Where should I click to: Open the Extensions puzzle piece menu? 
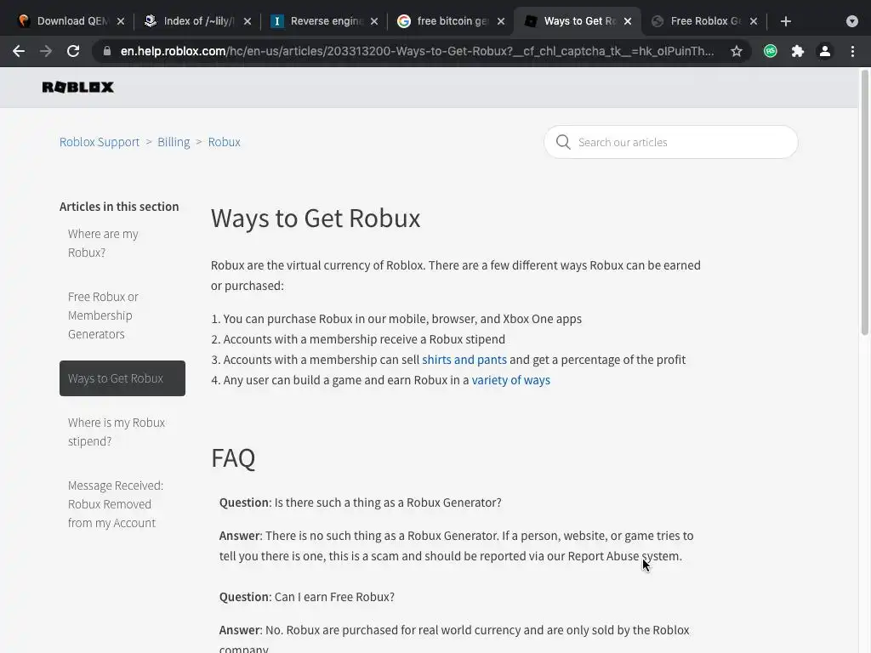798,51
